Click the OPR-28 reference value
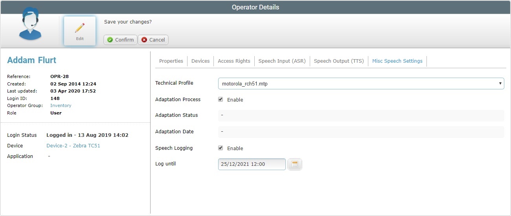 point(60,77)
